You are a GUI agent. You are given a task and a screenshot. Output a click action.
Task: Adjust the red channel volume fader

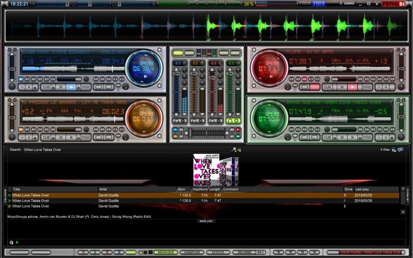[212, 92]
